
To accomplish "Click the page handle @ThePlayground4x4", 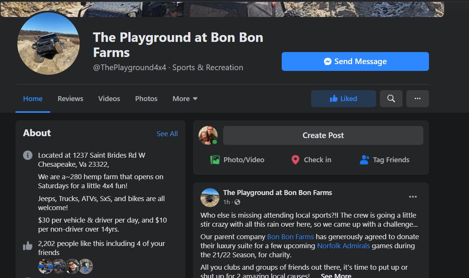I will click(x=130, y=68).
